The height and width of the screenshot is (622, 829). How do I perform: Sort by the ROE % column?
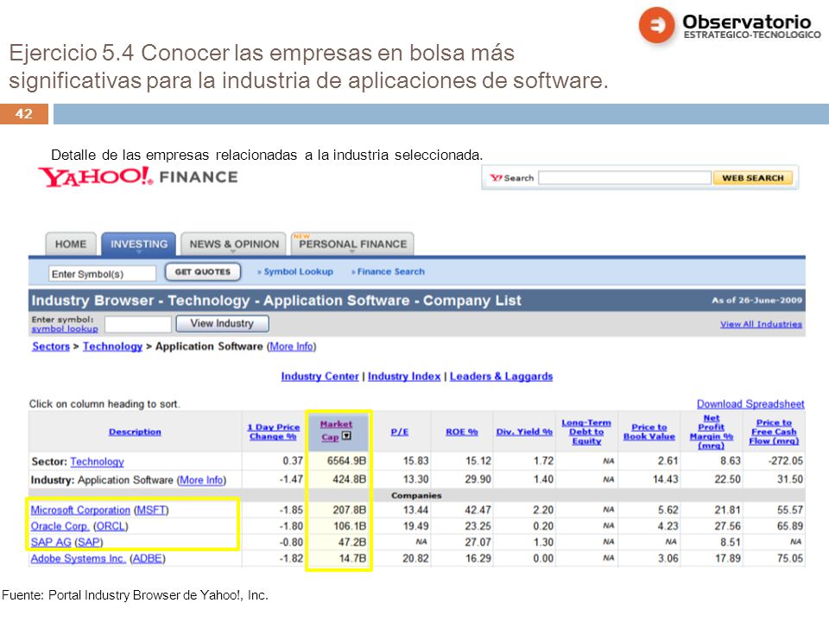[461, 432]
